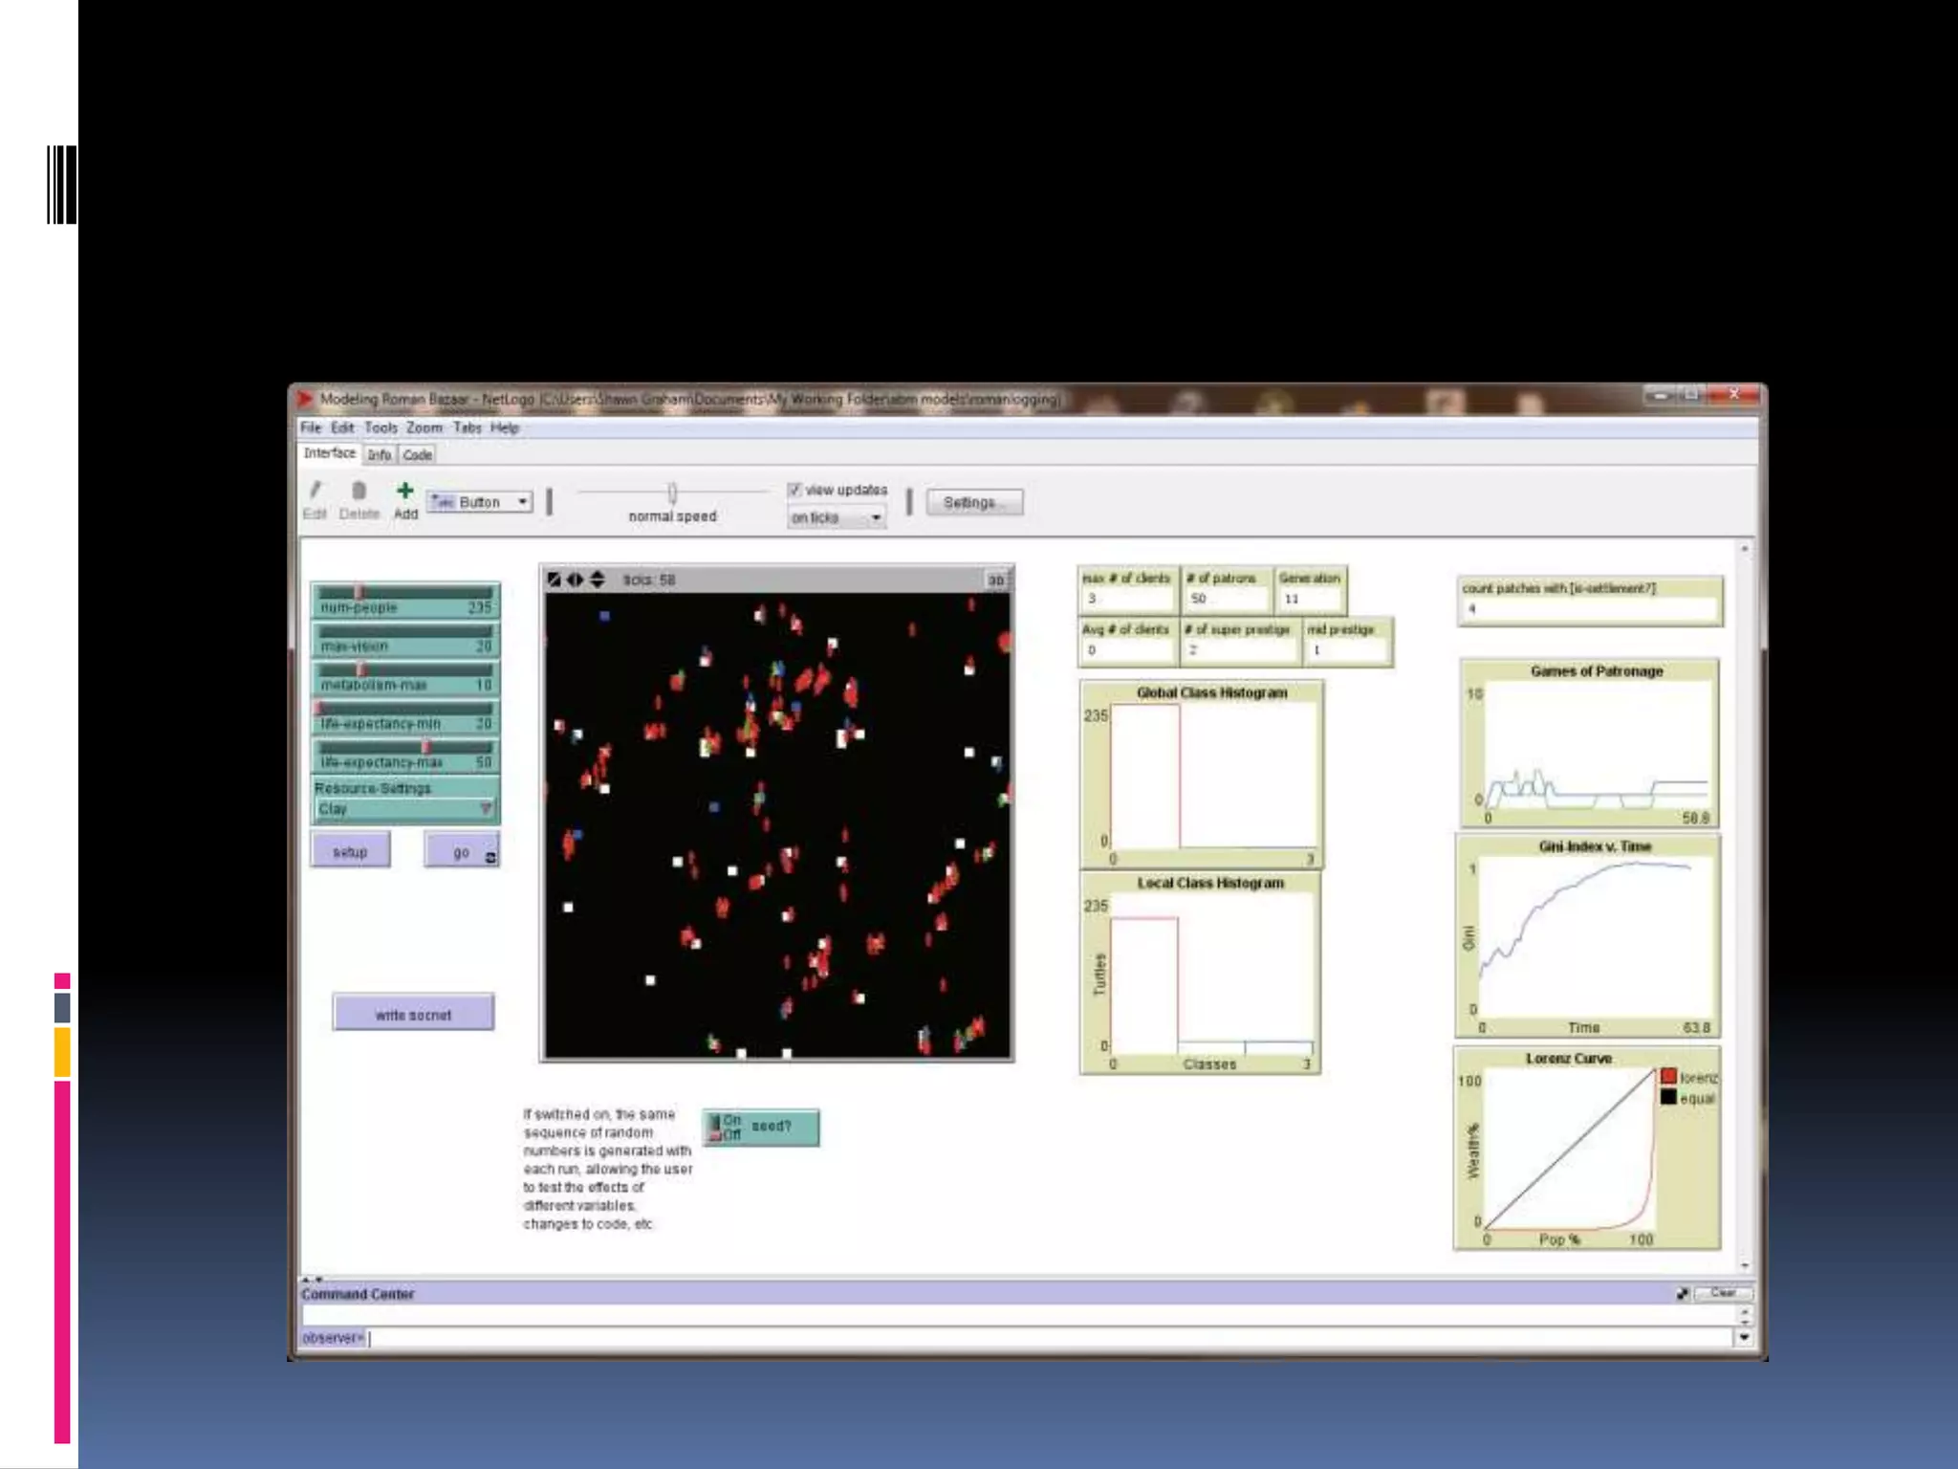
Task: Click the diagonal resize icon in view header
Action: click(555, 580)
